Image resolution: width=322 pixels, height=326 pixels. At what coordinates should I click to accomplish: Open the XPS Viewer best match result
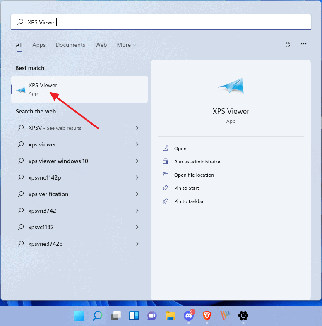coord(79,89)
